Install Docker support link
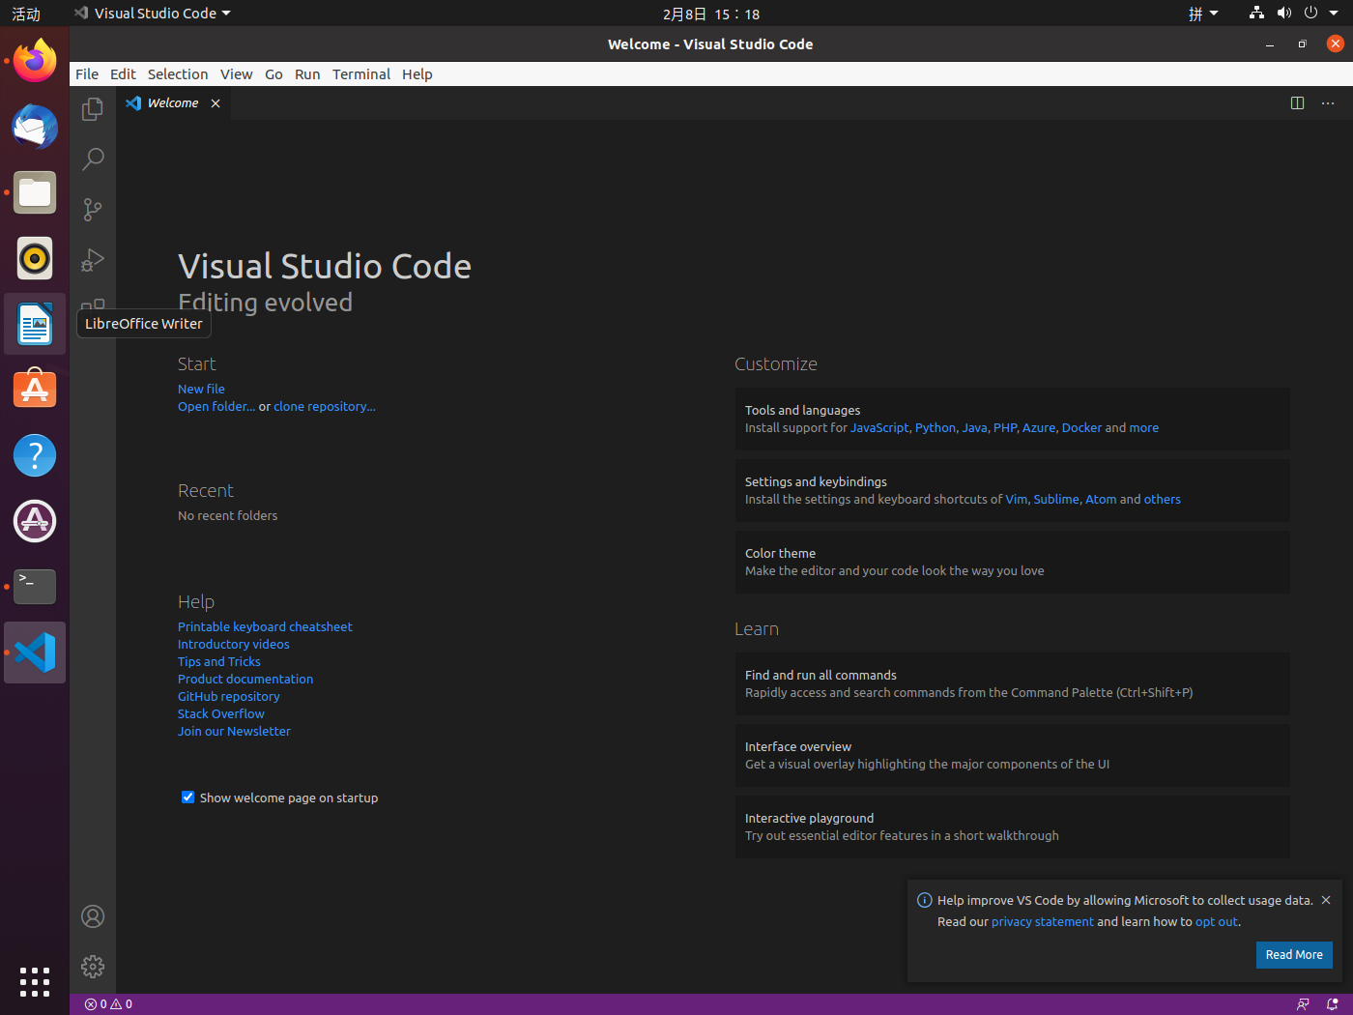 (1081, 427)
